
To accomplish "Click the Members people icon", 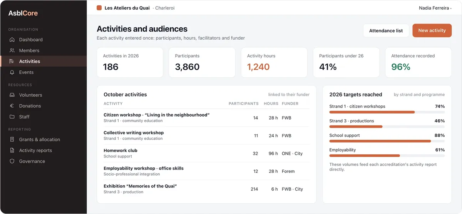I will (12, 50).
